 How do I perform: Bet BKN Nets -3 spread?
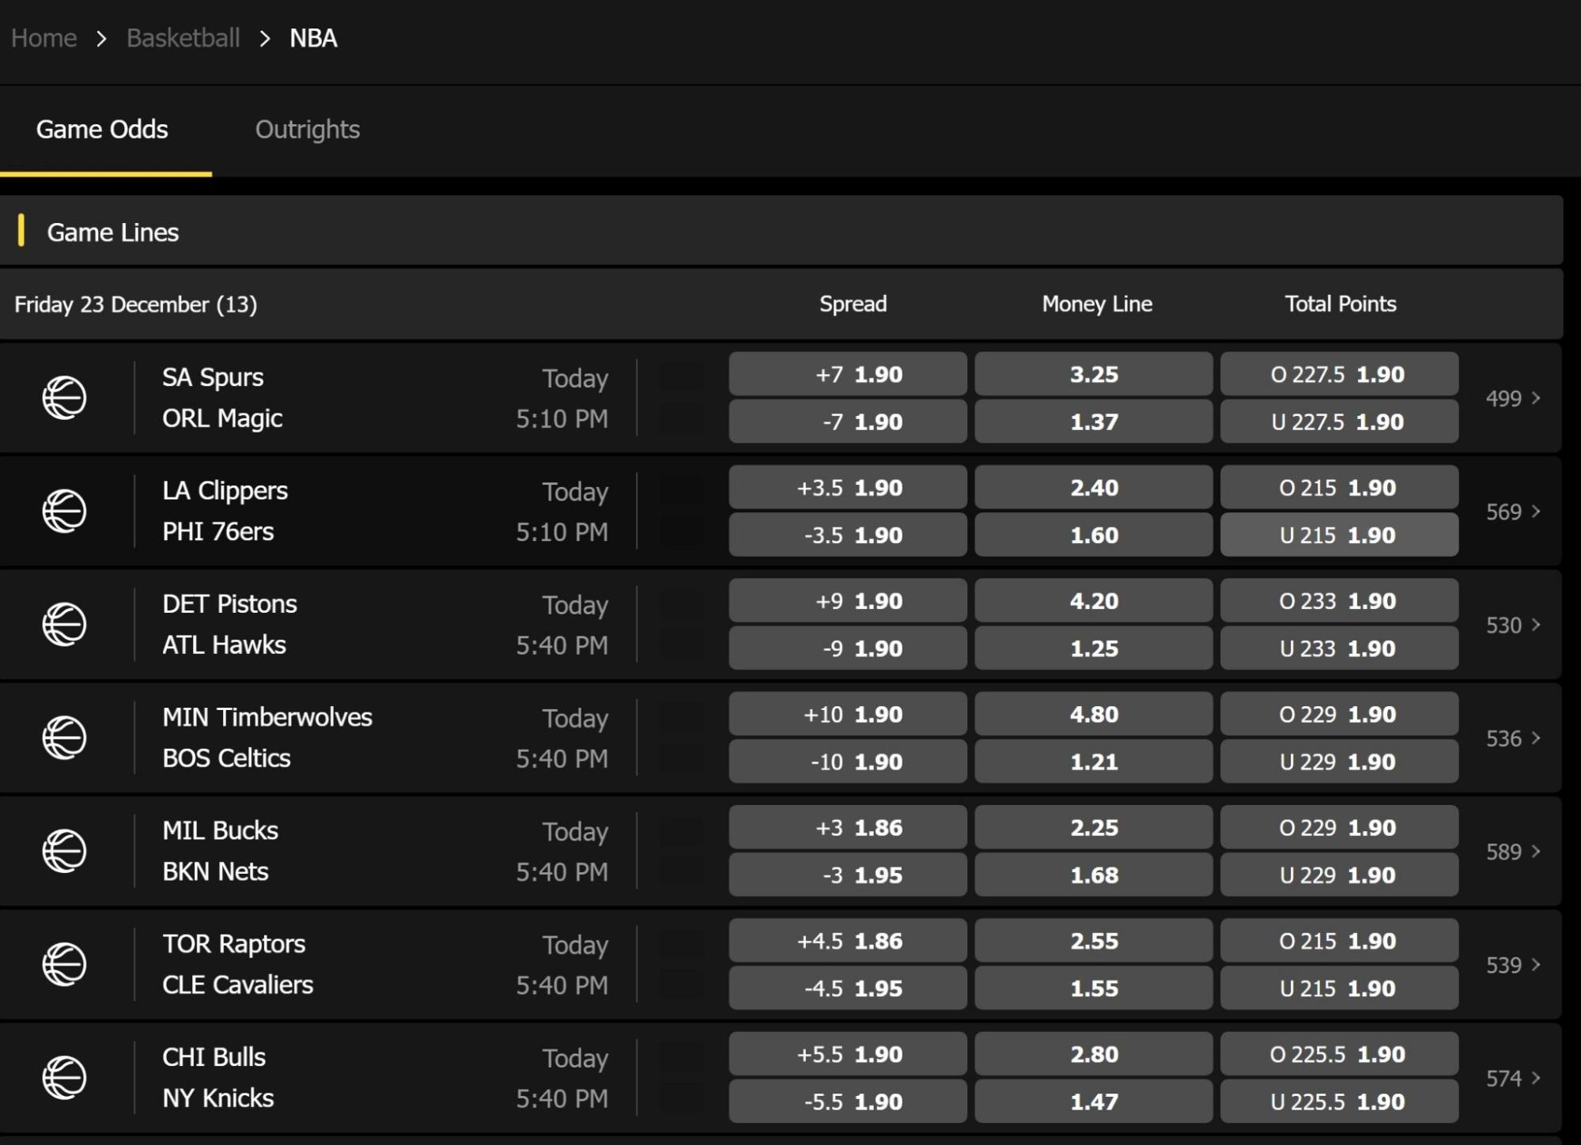(848, 875)
